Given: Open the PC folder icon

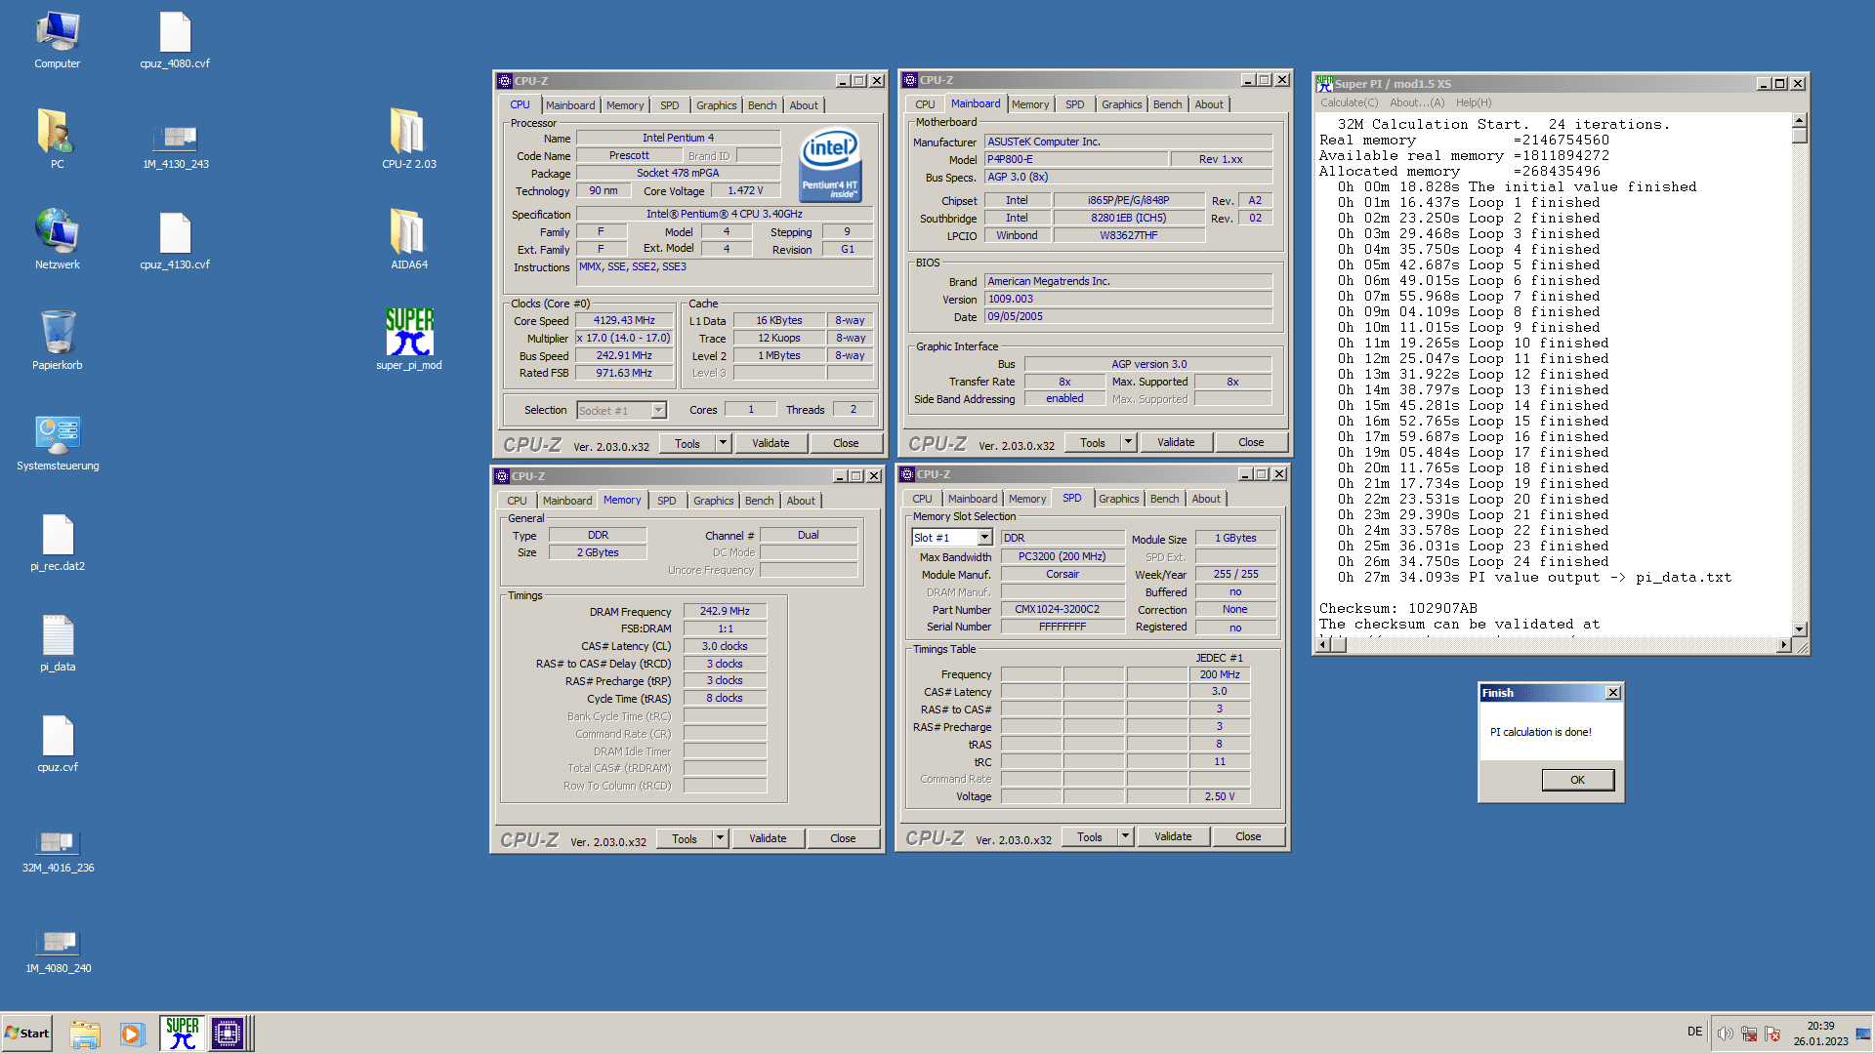Looking at the screenshot, I should tap(58, 141).
